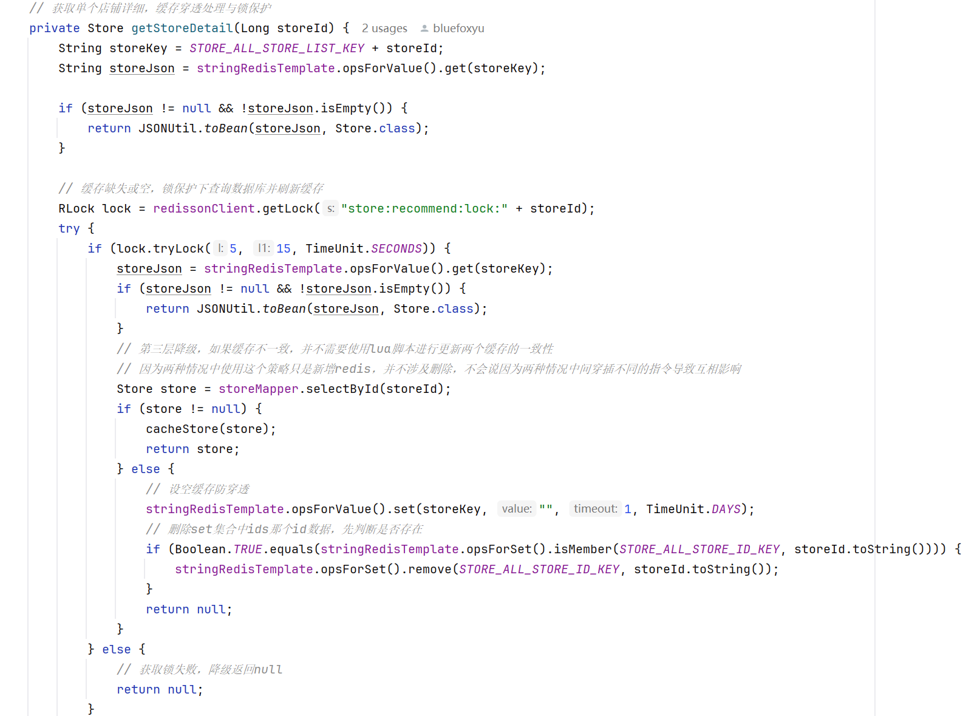Click the first JSONUtil.toBean call
Image resolution: width=963 pixels, height=716 pixels.
[x=193, y=128]
